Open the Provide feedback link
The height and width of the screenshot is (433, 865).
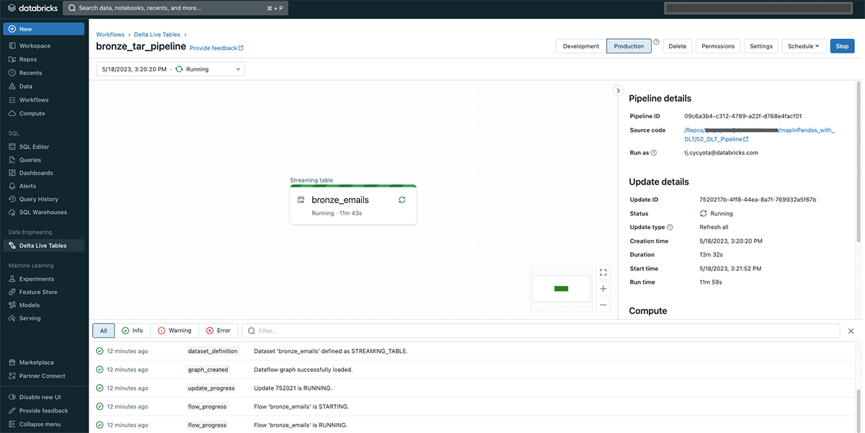click(x=216, y=48)
